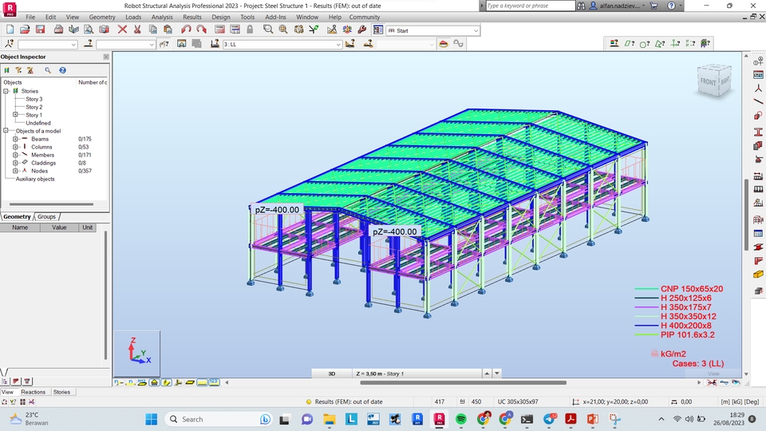Expand the Claddings tree node
The height and width of the screenshot is (431, 766).
coord(15,163)
